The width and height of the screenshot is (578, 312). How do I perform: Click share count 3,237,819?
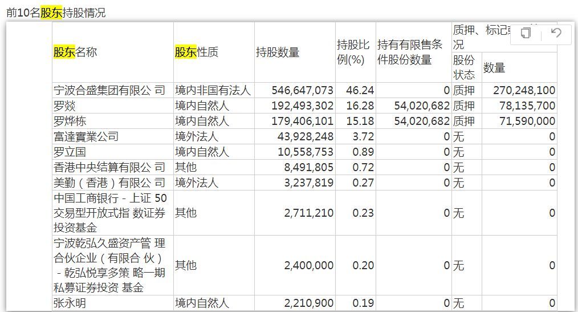308,183
